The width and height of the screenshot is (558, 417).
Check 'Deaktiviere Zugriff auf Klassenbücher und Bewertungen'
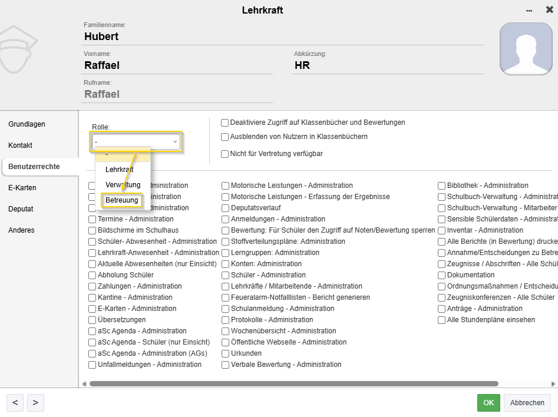tap(225, 123)
